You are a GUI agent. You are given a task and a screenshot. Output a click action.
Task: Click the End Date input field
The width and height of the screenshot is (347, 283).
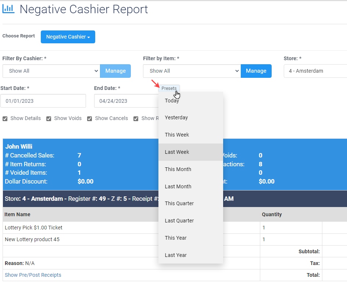click(126, 101)
